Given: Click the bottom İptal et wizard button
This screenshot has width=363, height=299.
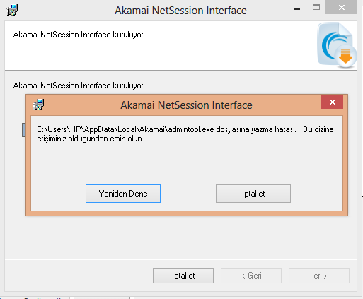Looking at the screenshot, I should click(183, 276).
